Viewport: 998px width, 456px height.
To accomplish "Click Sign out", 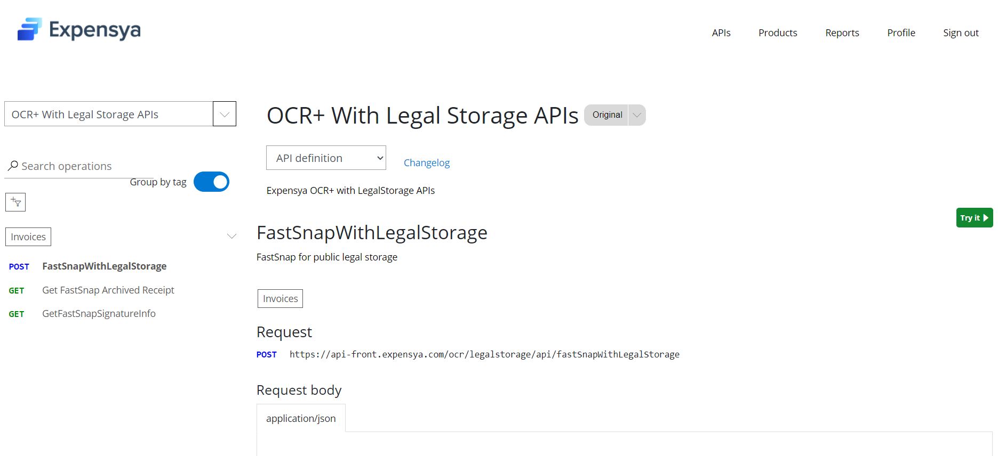I will (960, 33).
